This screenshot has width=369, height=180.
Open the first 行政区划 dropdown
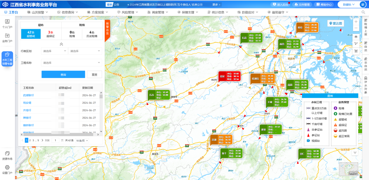click(55, 51)
